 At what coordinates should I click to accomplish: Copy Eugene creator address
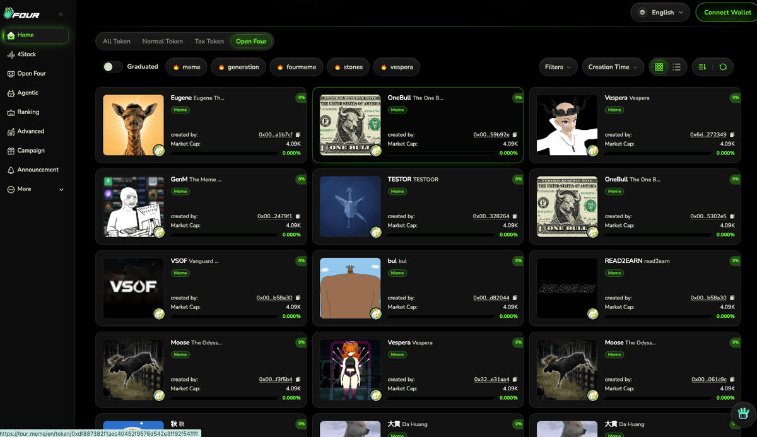(x=298, y=135)
